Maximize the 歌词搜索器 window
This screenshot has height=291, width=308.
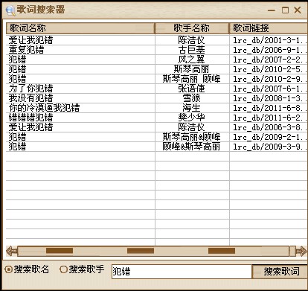coord(285,10)
